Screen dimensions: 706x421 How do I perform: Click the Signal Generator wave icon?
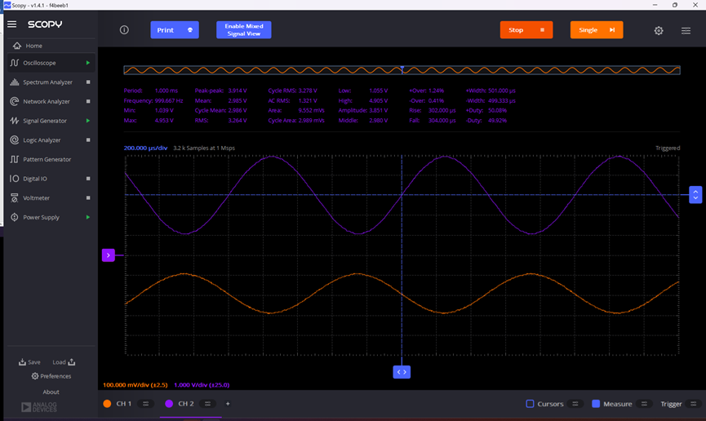click(x=15, y=121)
